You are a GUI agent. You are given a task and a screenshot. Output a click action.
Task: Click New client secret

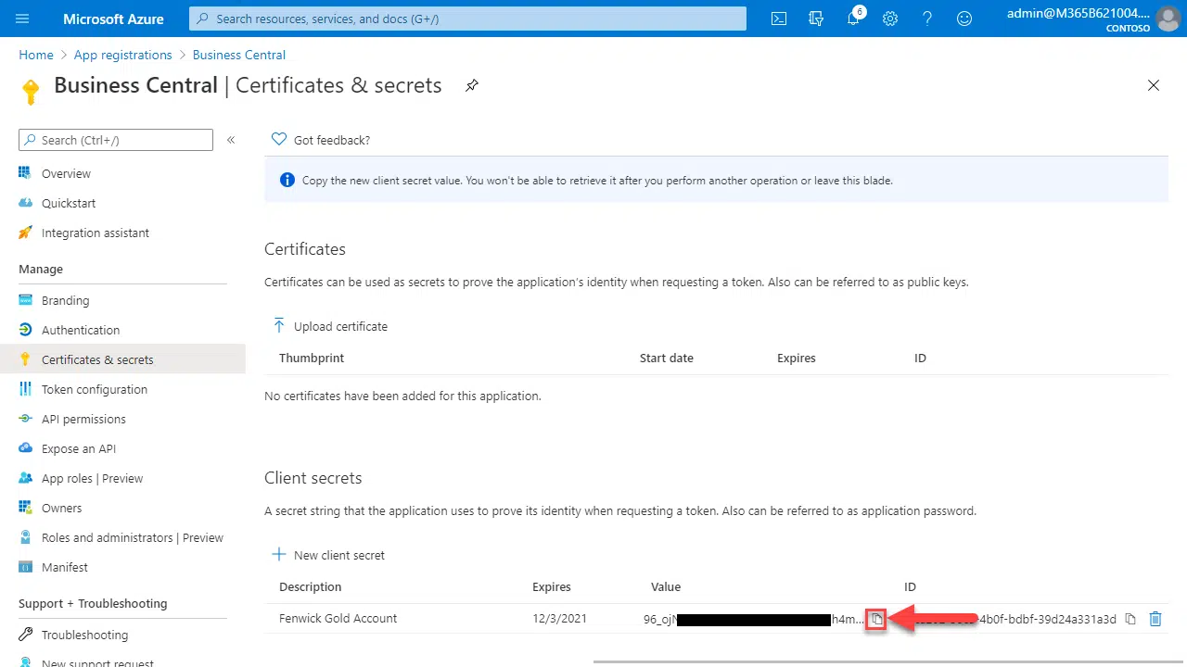[x=328, y=555]
